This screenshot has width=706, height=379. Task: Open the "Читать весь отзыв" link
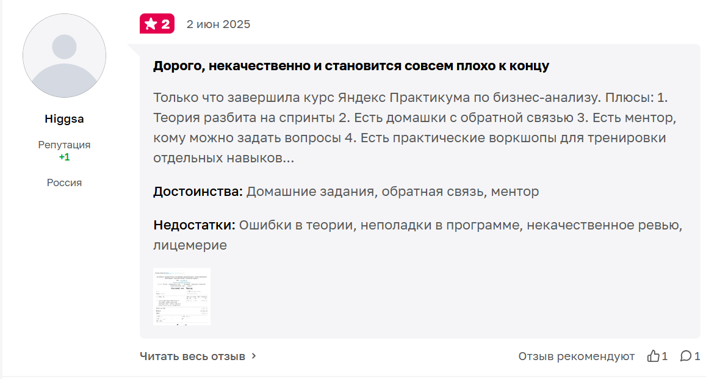(192, 356)
